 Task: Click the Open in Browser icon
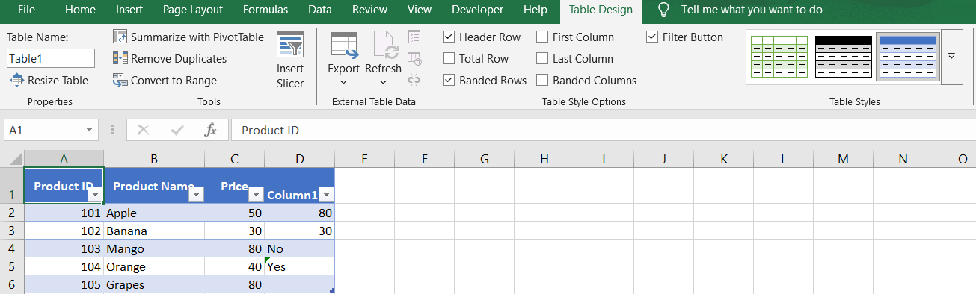click(414, 58)
